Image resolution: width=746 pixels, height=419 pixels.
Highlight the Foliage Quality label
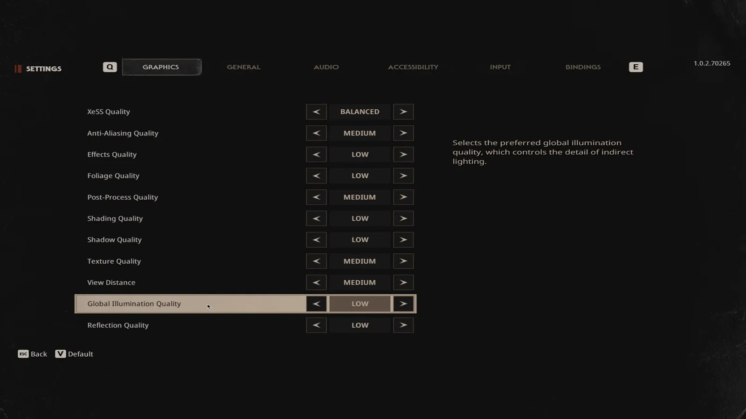coord(113,176)
